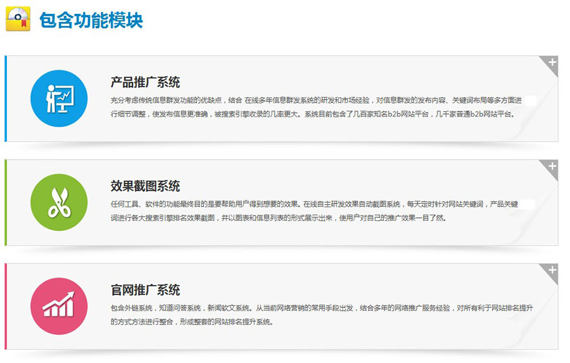Expand the 效果截图系统 card using the plus corner
Viewport: 570px width, 363px height.
(x=552, y=166)
